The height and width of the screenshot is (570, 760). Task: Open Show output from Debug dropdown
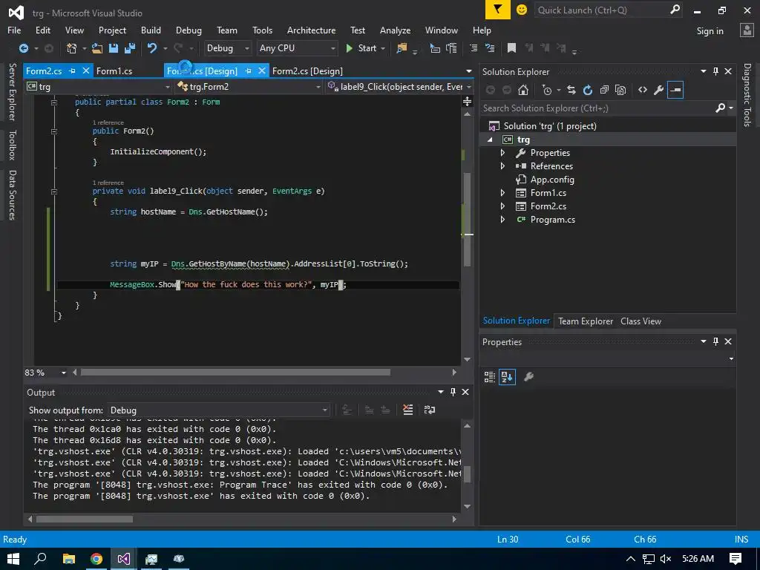pyautogui.click(x=219, y=410)
